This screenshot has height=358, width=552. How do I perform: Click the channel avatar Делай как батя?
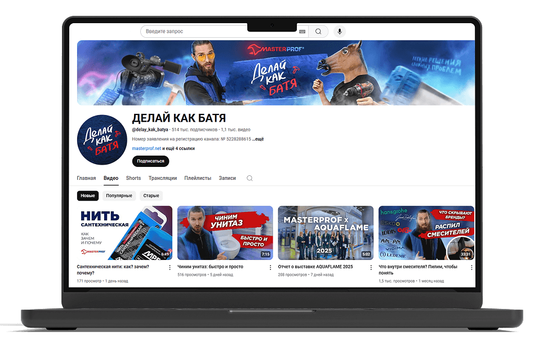(x=102, y=140)
